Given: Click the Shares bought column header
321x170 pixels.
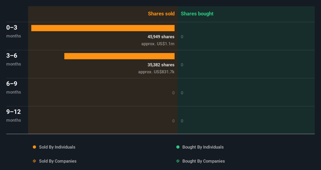Looking at the screenshot, I should (197, 14).
